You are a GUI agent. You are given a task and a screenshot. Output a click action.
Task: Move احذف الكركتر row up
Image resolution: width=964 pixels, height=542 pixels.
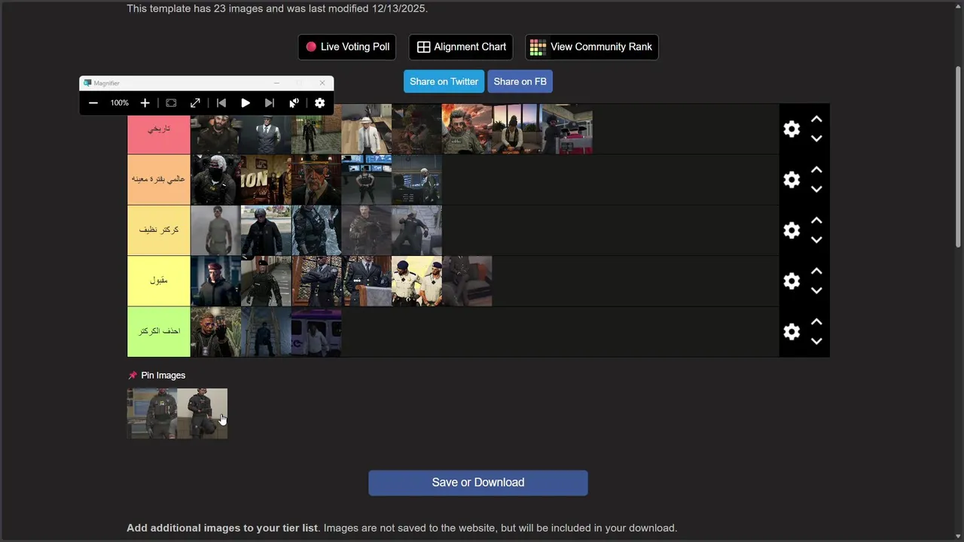[816, 322]
